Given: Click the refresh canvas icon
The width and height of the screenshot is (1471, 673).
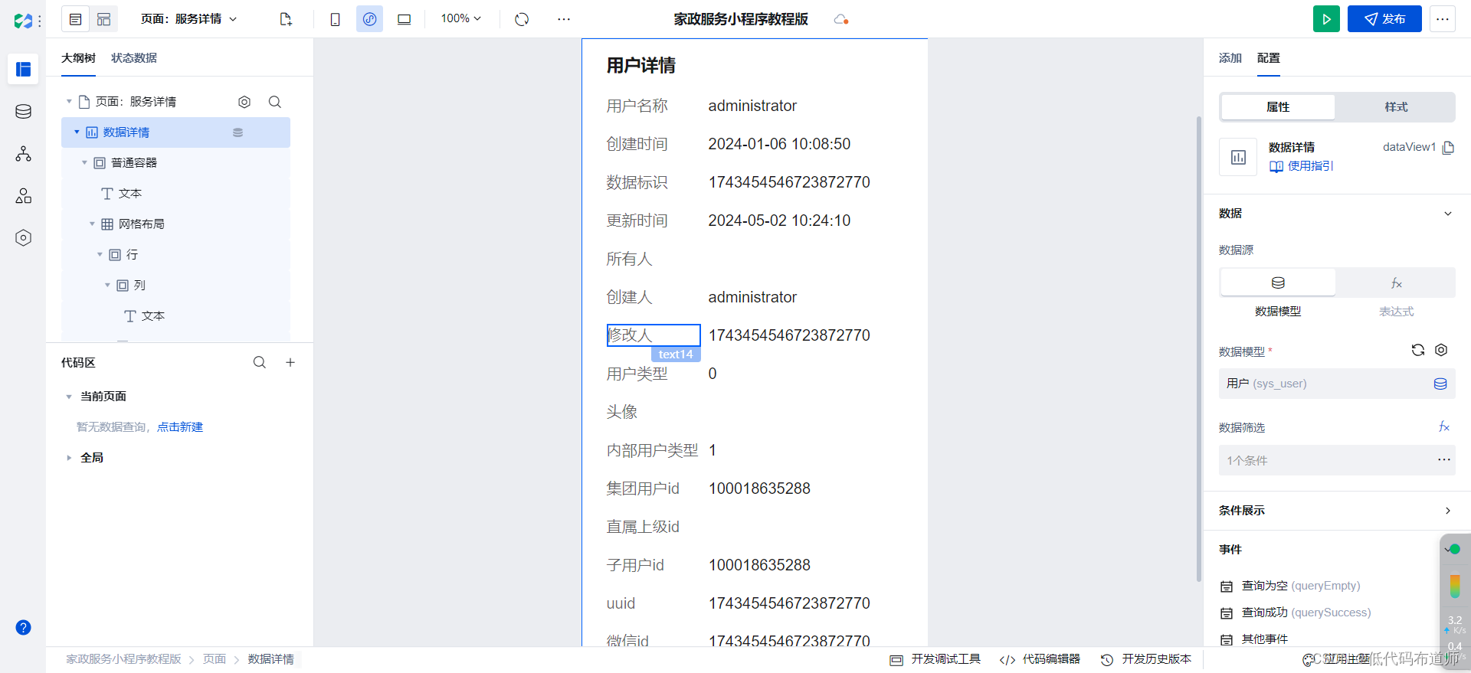Looking at the screenshot, I should (522, 19).
